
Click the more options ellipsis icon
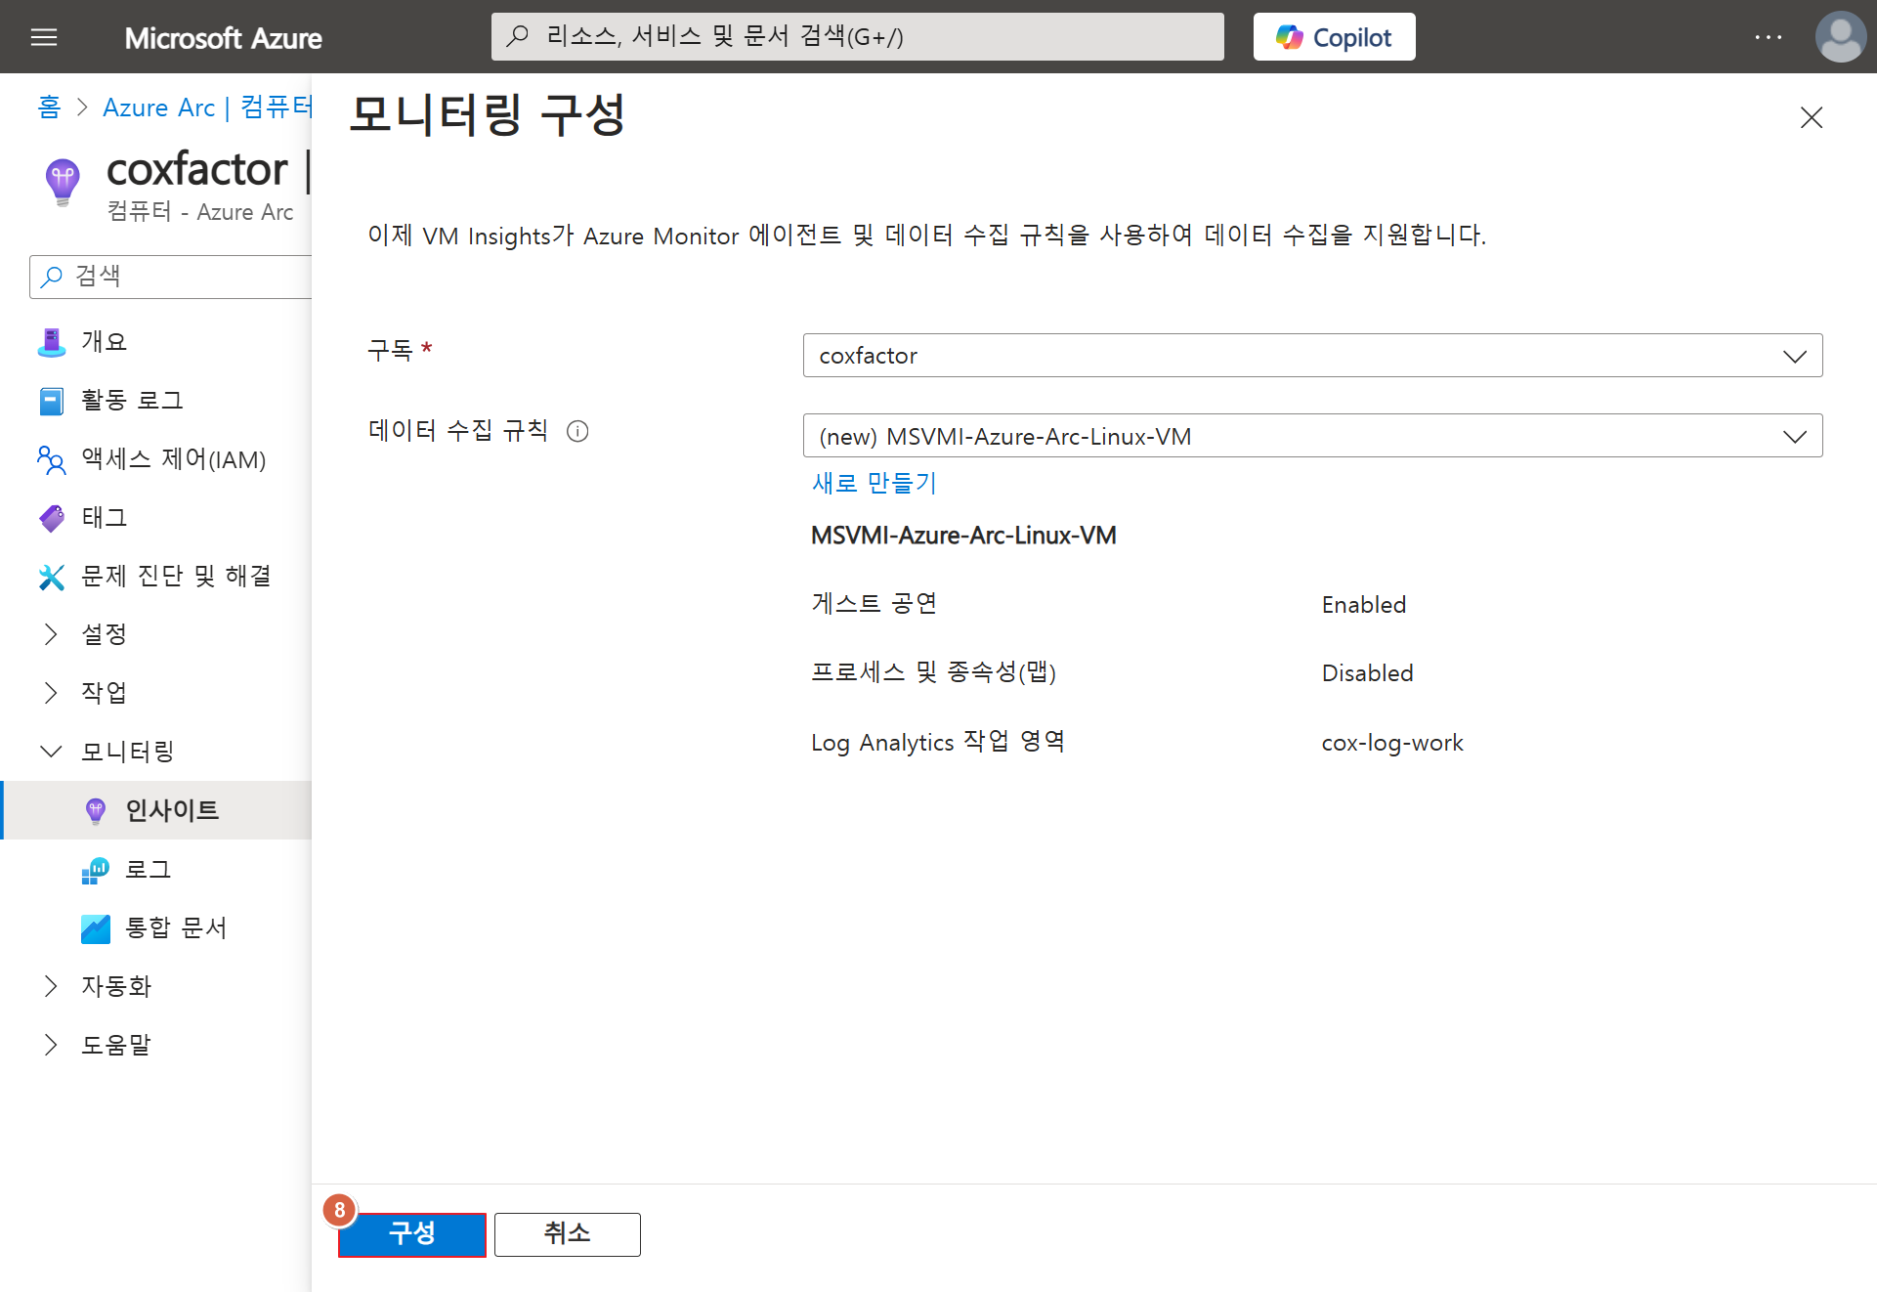[1768, 37]
